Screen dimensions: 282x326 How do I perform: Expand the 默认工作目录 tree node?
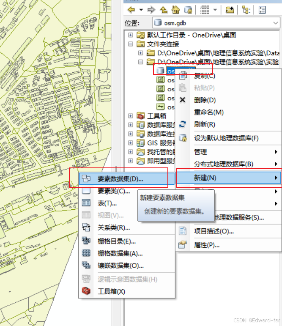pyautogui.click(x=130, y=35)
